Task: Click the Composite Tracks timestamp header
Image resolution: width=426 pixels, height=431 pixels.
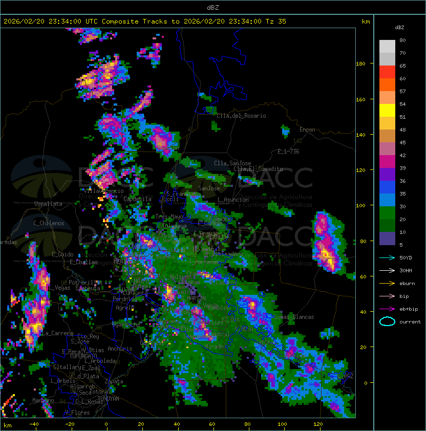Action: (x=145, y=21)
